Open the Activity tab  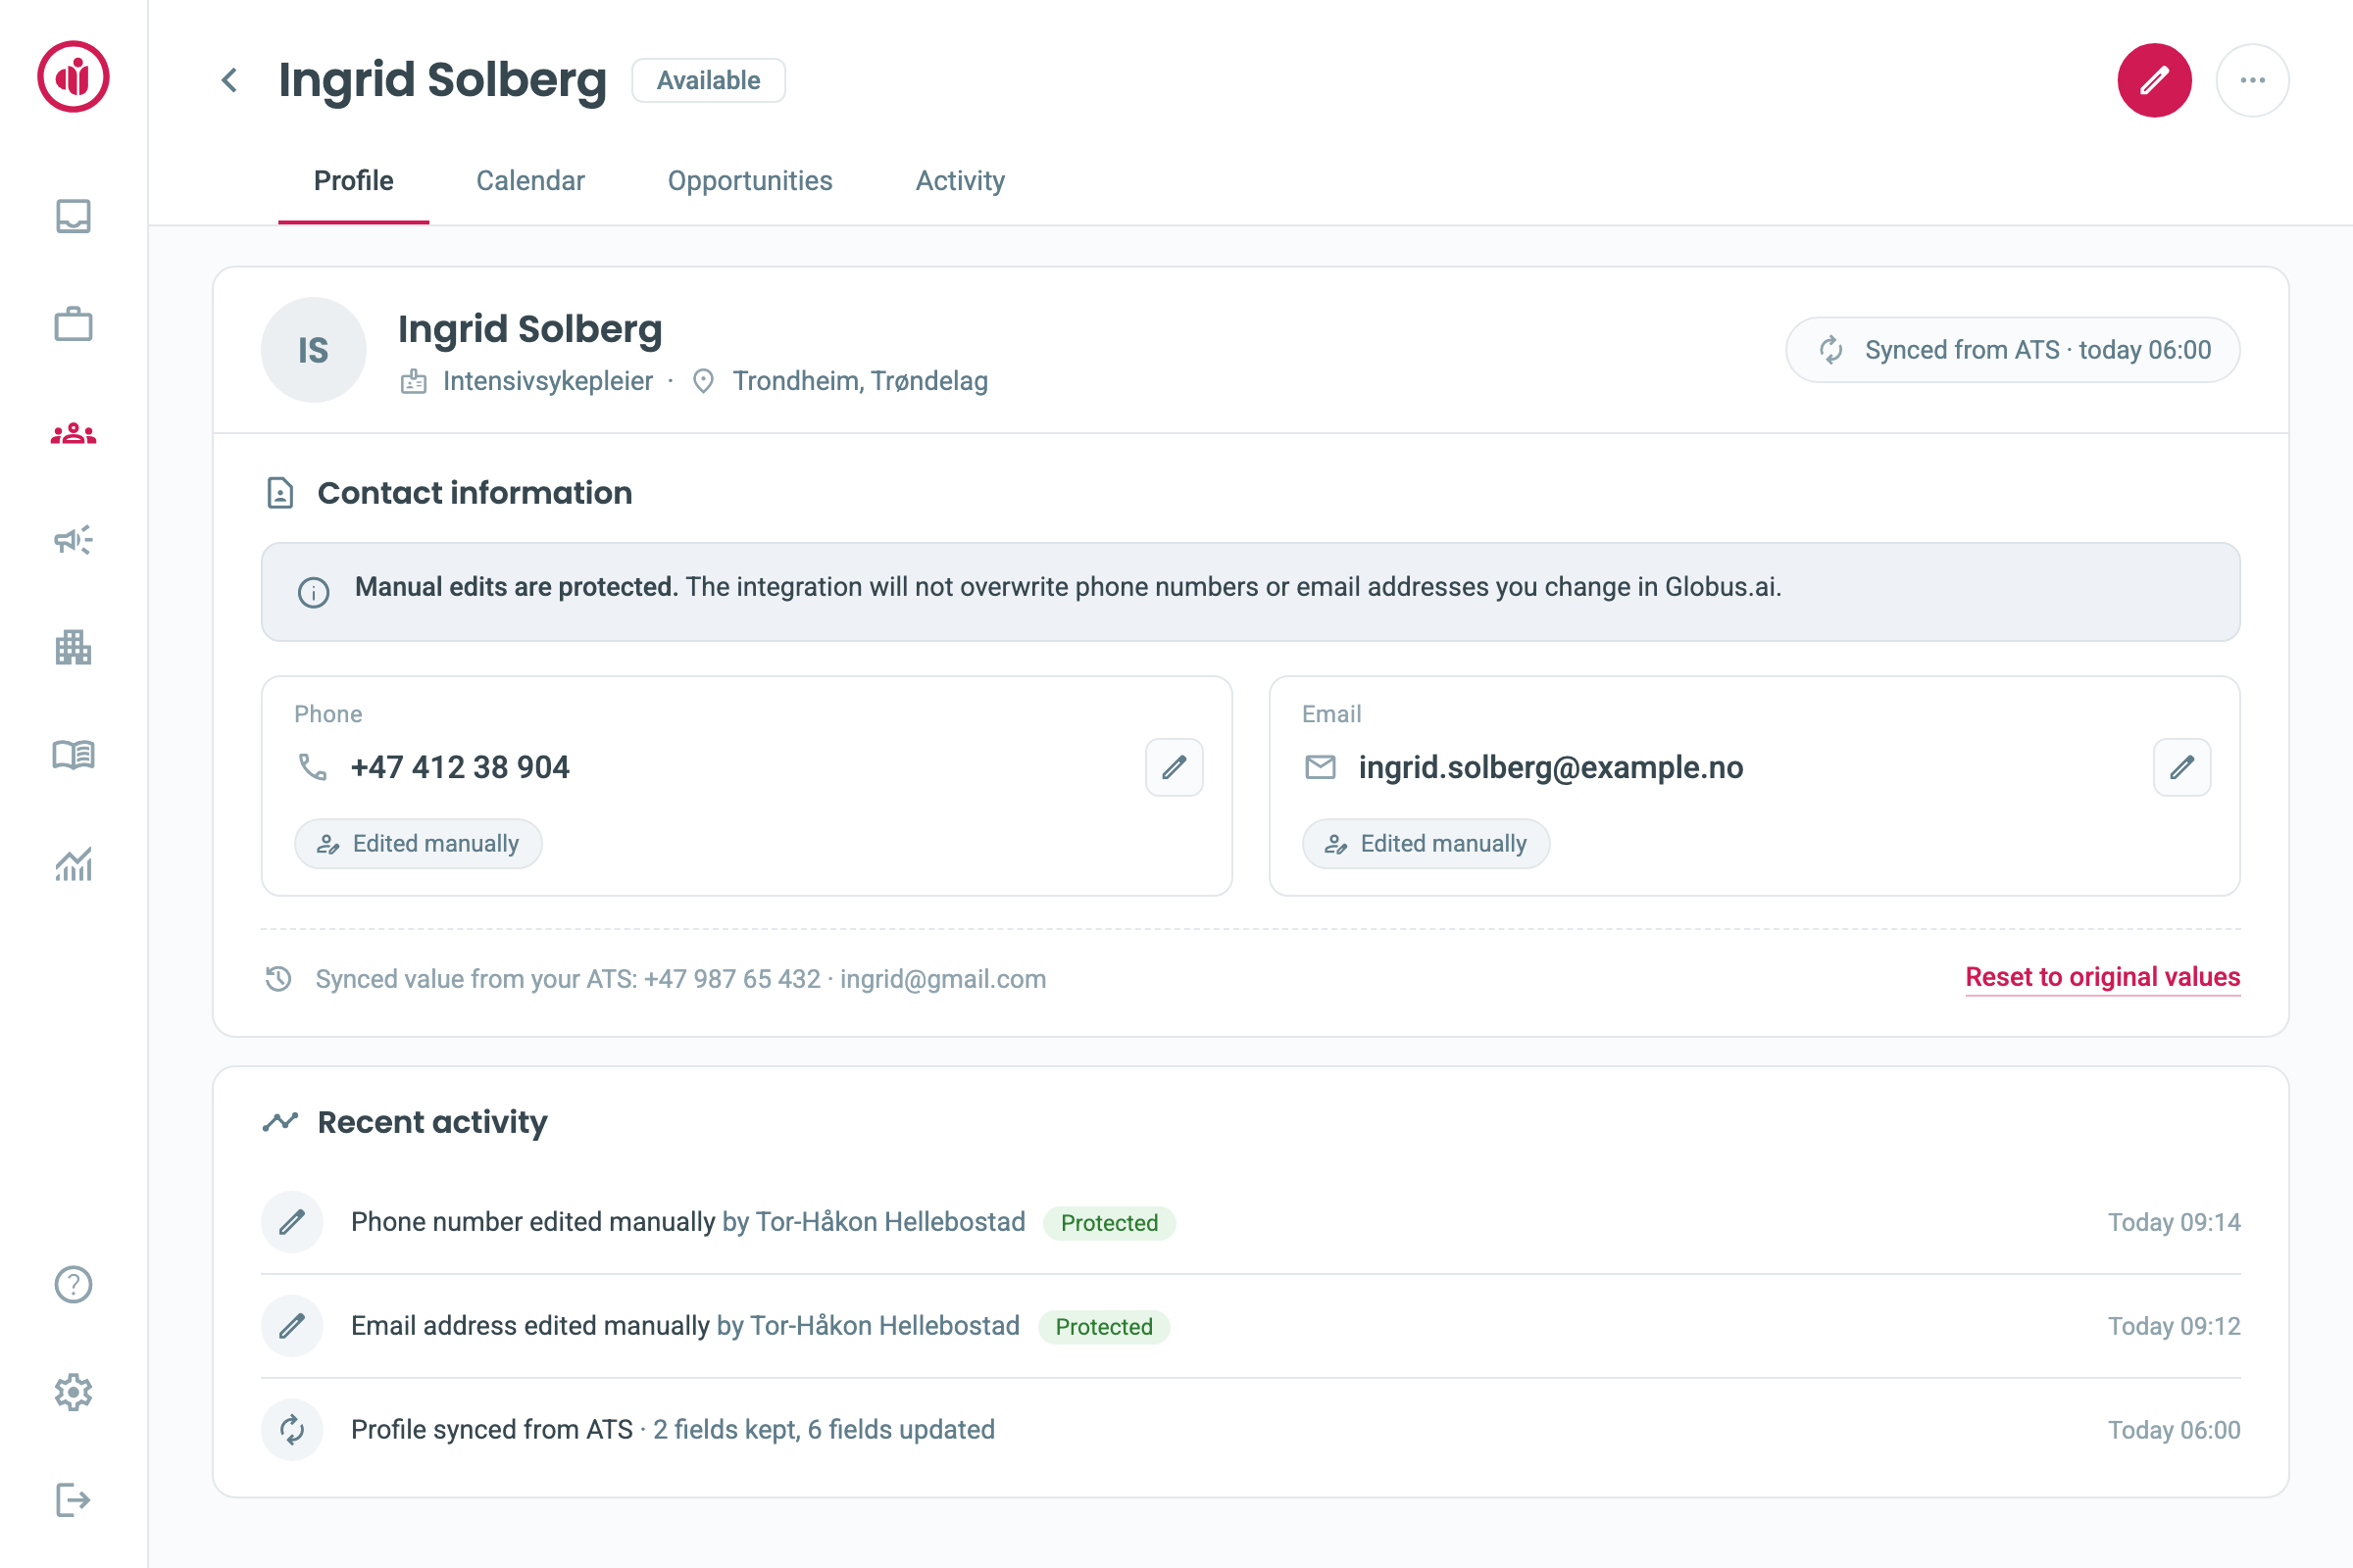(x=961, y=181)
